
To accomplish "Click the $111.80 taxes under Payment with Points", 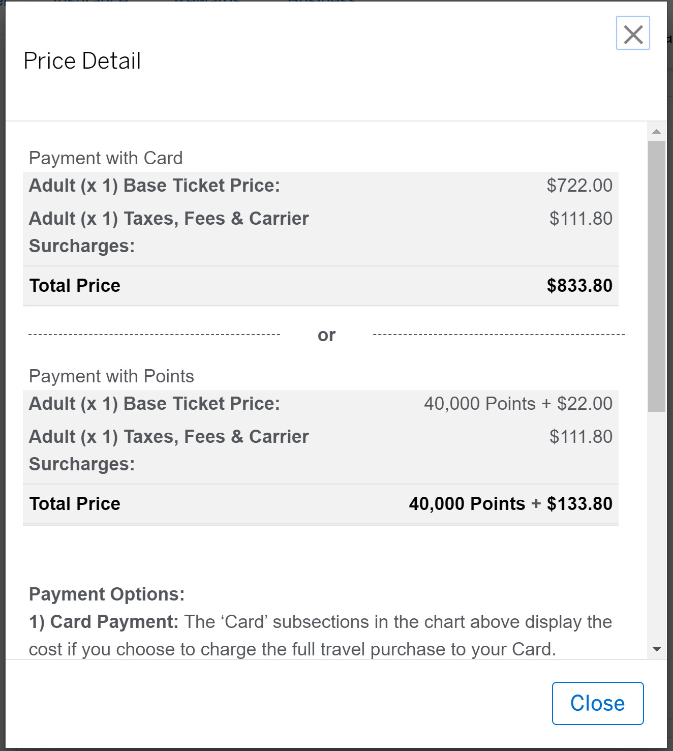I will pyautogui.click(x=580, y=437).
